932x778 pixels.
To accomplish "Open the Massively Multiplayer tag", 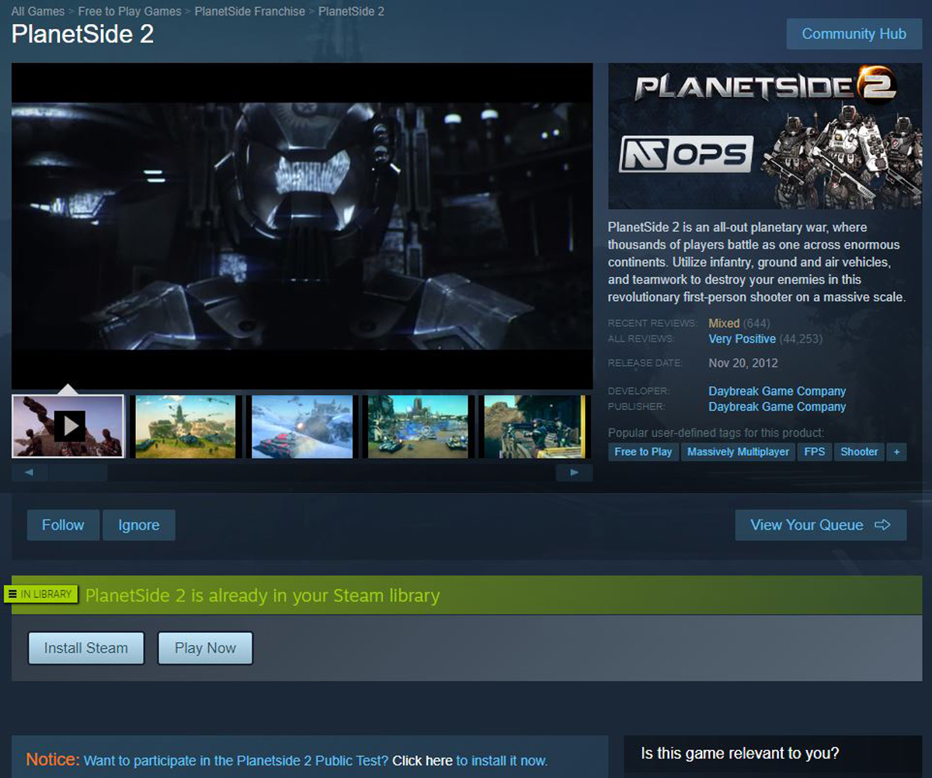I will [x=738, y=452].
